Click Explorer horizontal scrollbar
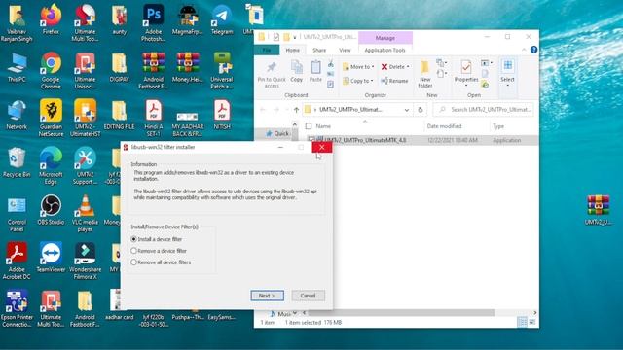This screenshot has width=623, height=350. pos(401,313)
